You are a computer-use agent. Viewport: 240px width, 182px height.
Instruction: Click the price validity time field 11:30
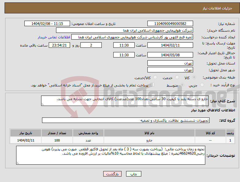(x=124, y=55)
